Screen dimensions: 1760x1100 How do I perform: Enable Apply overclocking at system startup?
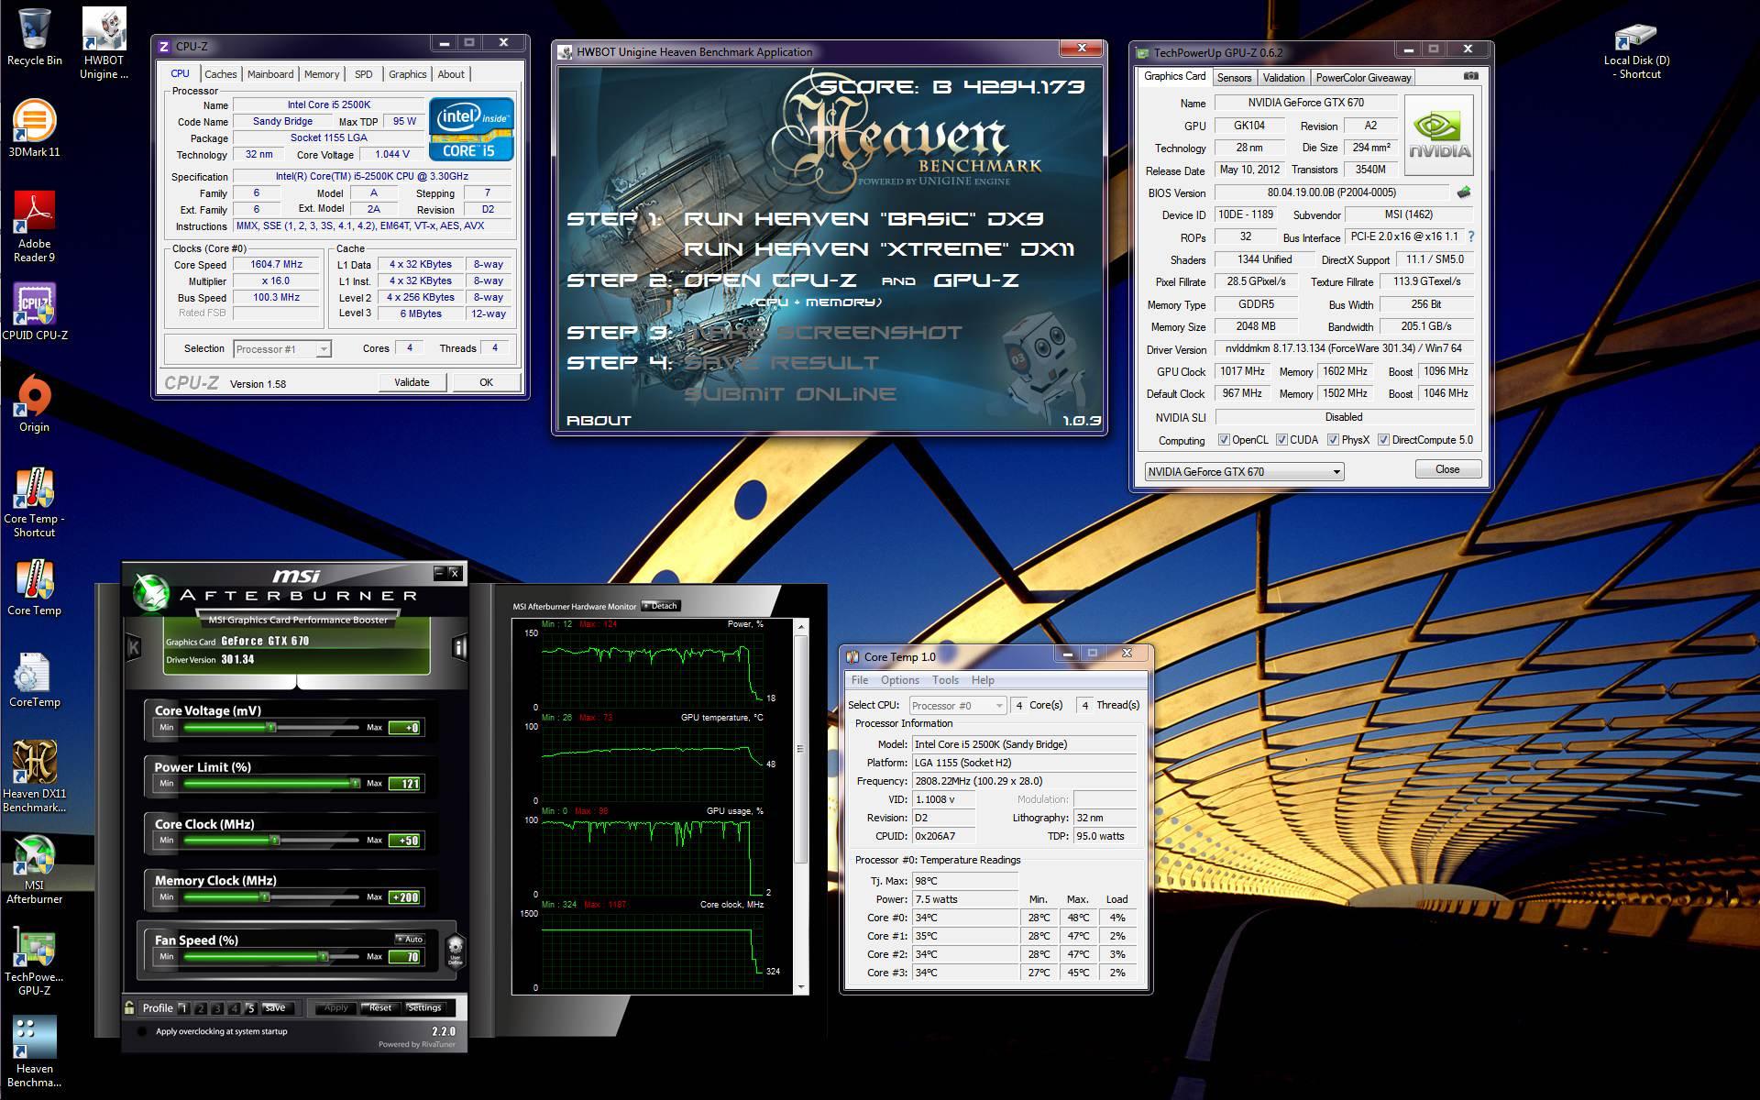141,1031
